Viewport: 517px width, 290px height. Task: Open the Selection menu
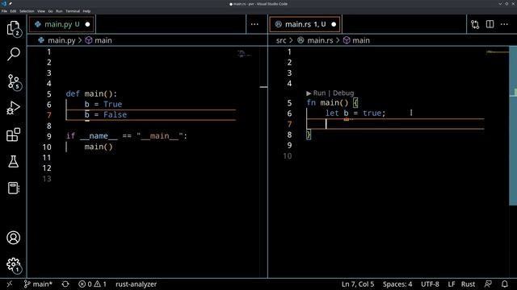pyautogui.click(x=27, y=11)
